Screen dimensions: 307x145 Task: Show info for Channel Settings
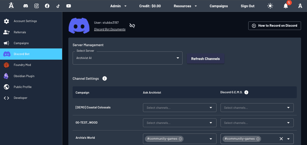(x=105, y=78)
